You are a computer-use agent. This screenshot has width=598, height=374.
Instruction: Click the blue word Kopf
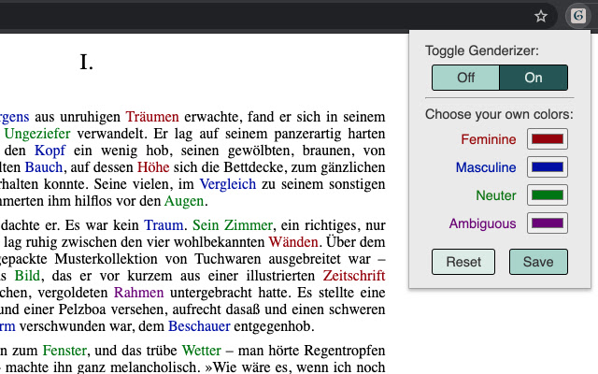(x=50, y=151)
